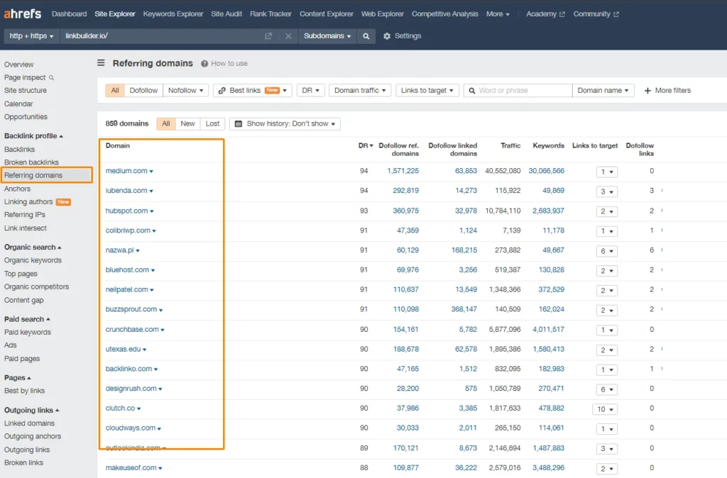Click the ahrefs logo

(22, 14)
